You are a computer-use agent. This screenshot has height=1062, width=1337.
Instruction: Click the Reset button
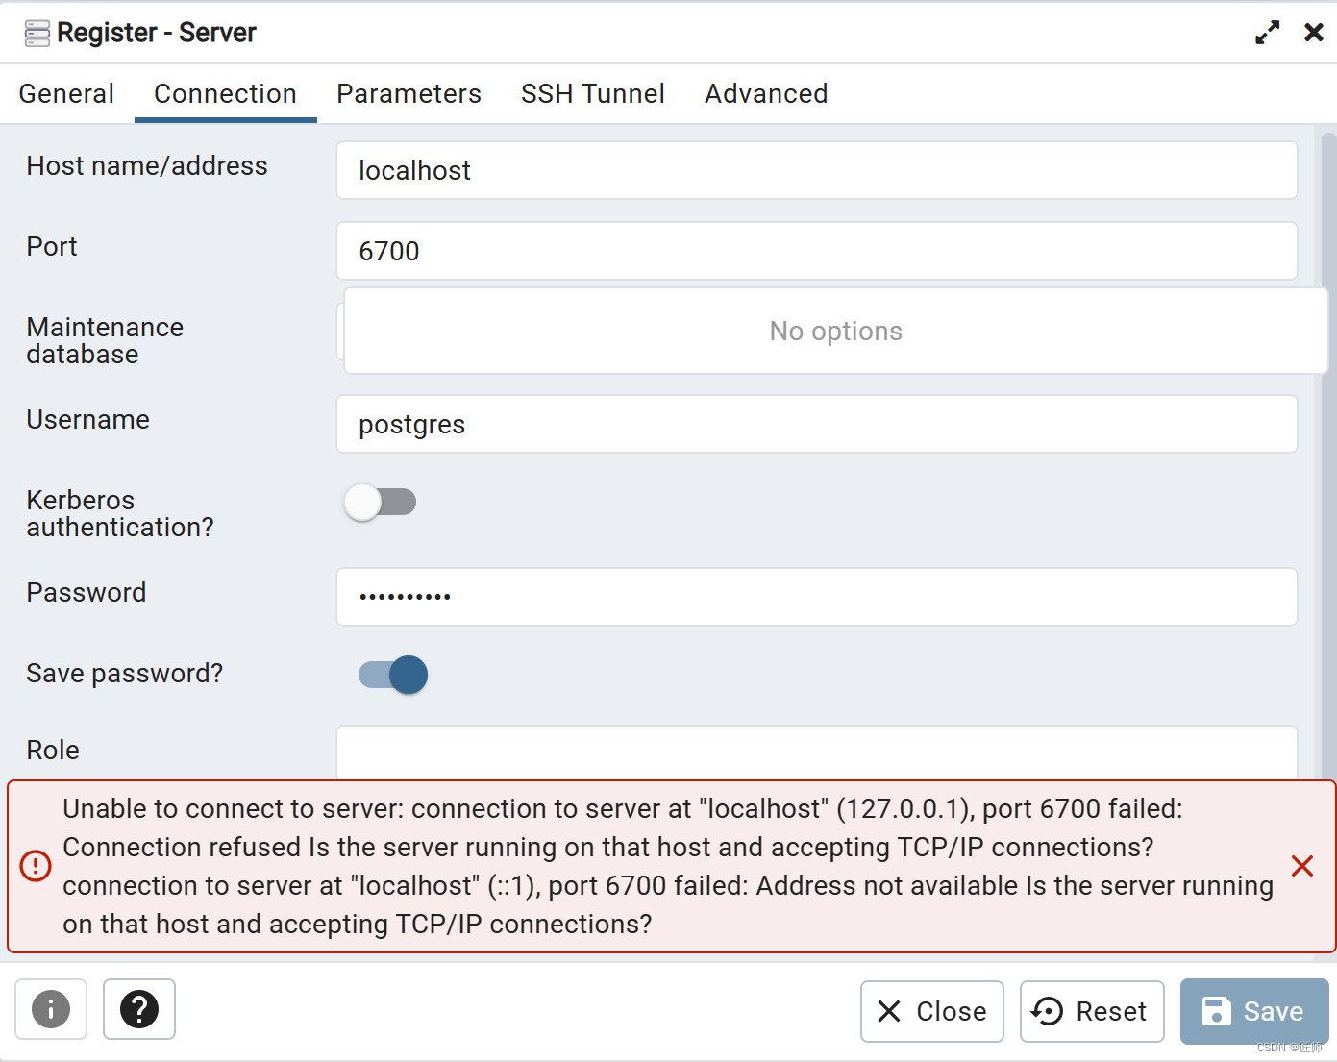[x=1091, y=1011]
